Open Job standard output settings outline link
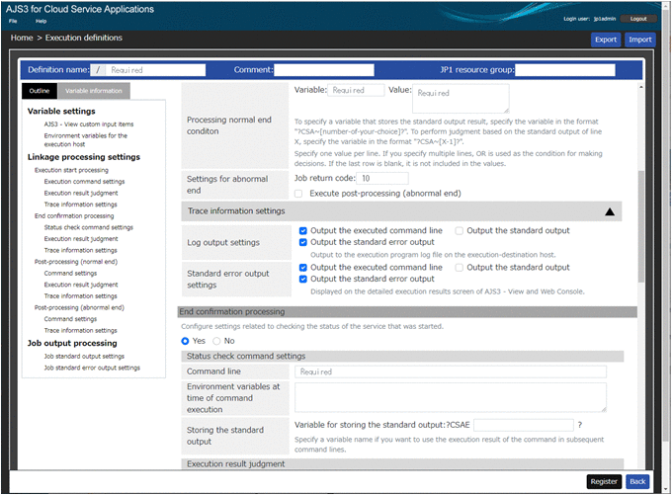Image resolution: width=672 pixels, height=495 pixels. (x=84, y=356)
